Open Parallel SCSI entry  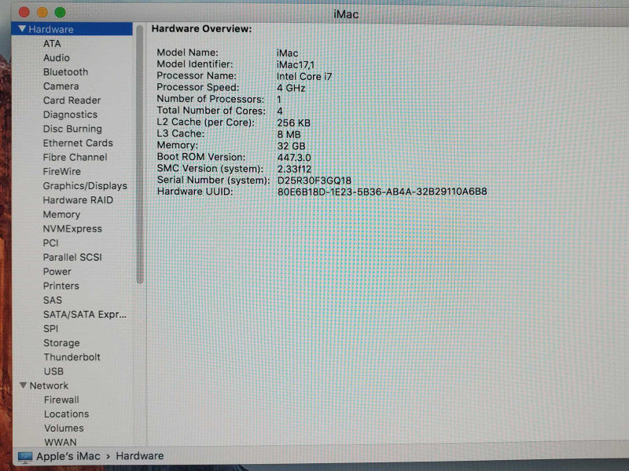point(72,257)
